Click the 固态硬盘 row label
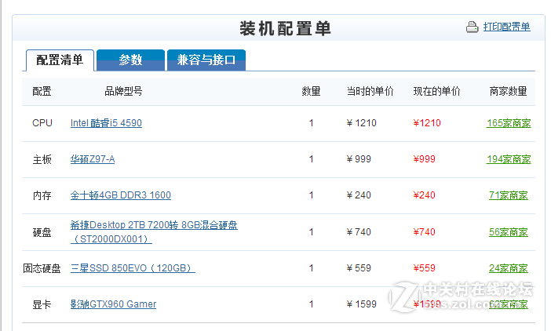 pyautogui.click(x=42, y=268)
